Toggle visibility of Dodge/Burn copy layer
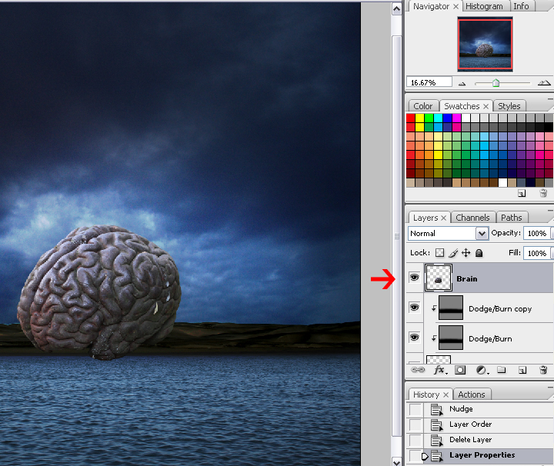The image size is (554, 466). pos(414,308)
